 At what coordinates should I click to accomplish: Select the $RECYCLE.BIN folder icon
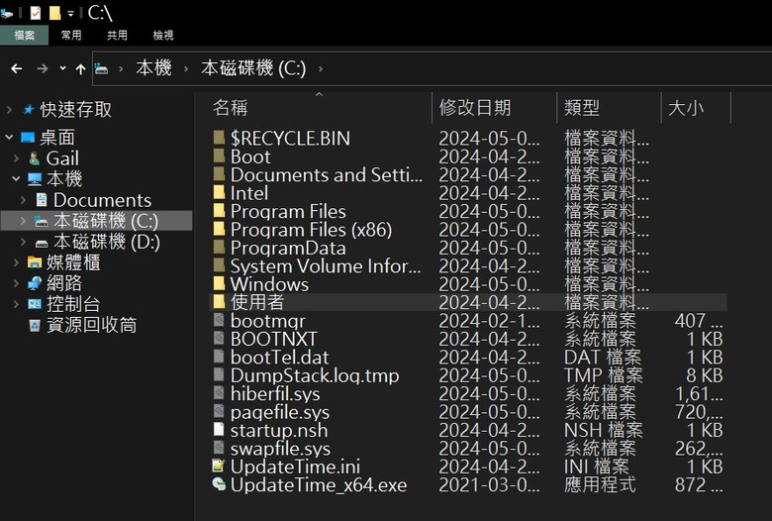(x=219, y=138)
